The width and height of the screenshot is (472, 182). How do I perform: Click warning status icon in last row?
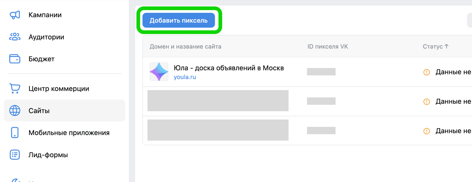pos(427,131)
